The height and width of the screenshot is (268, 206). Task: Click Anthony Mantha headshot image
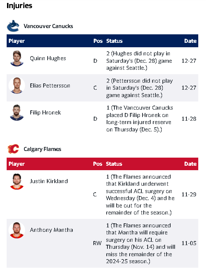pos(17,230)
